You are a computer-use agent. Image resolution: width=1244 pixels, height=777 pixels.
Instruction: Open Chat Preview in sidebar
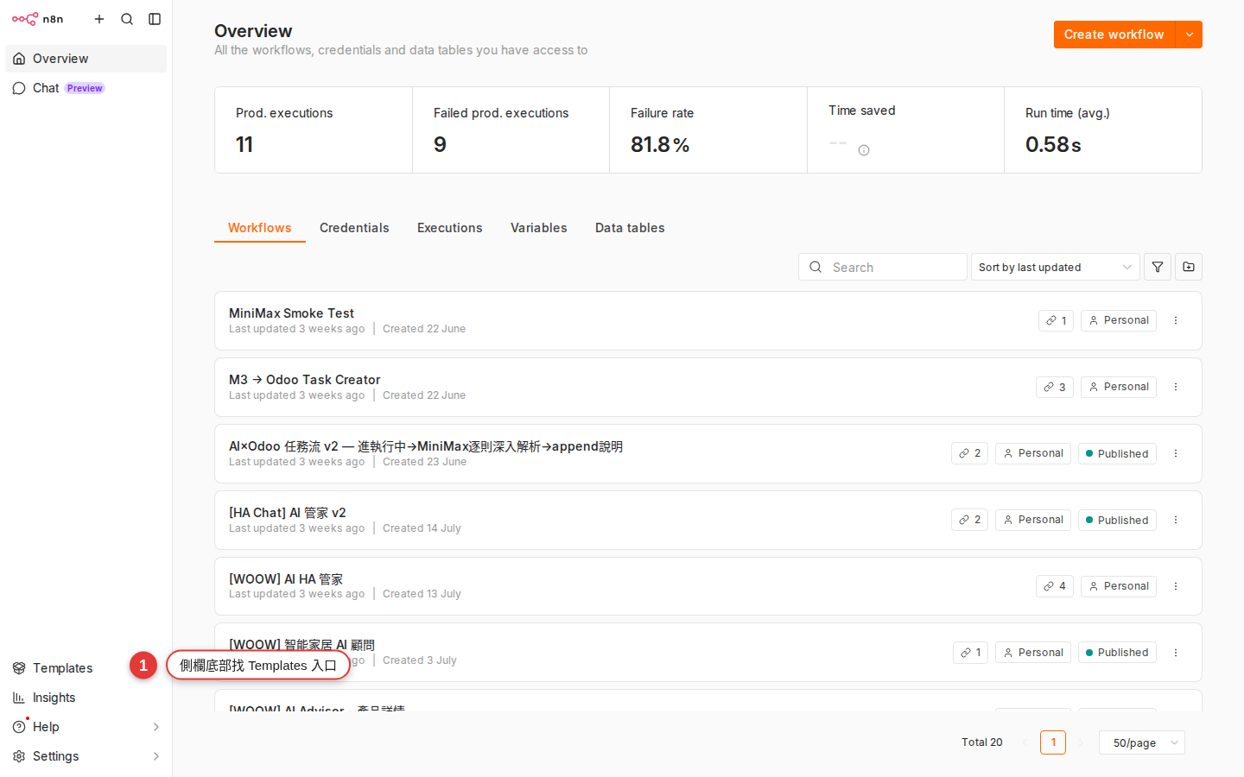pyautogui.click(x=86, y=88)
